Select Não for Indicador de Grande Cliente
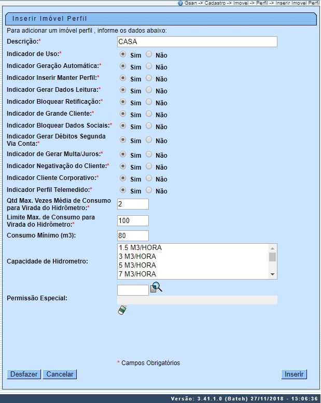Viewport: 321px width, 403px height. tap(149, 114)
